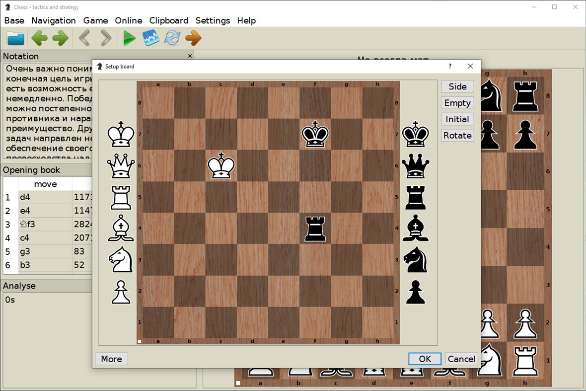
Task: Select move Nf3 in the opening book
Action: coord(27,224)
